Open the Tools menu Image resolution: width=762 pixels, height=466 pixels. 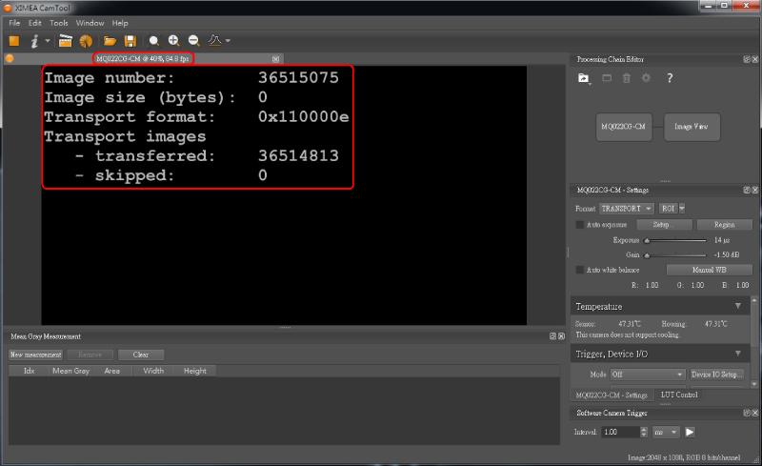[59, 22]
